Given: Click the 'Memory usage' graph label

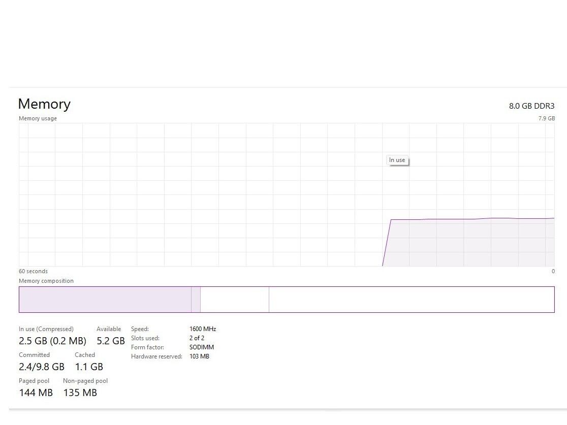Looking at the screenshot, I should pyautogui.click(x=38, y=118).
